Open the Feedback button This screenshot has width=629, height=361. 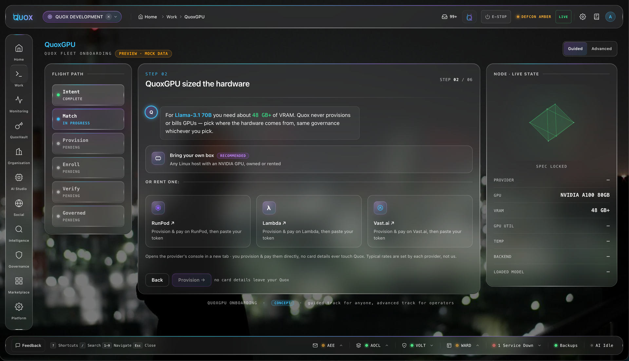pos(28,345)
